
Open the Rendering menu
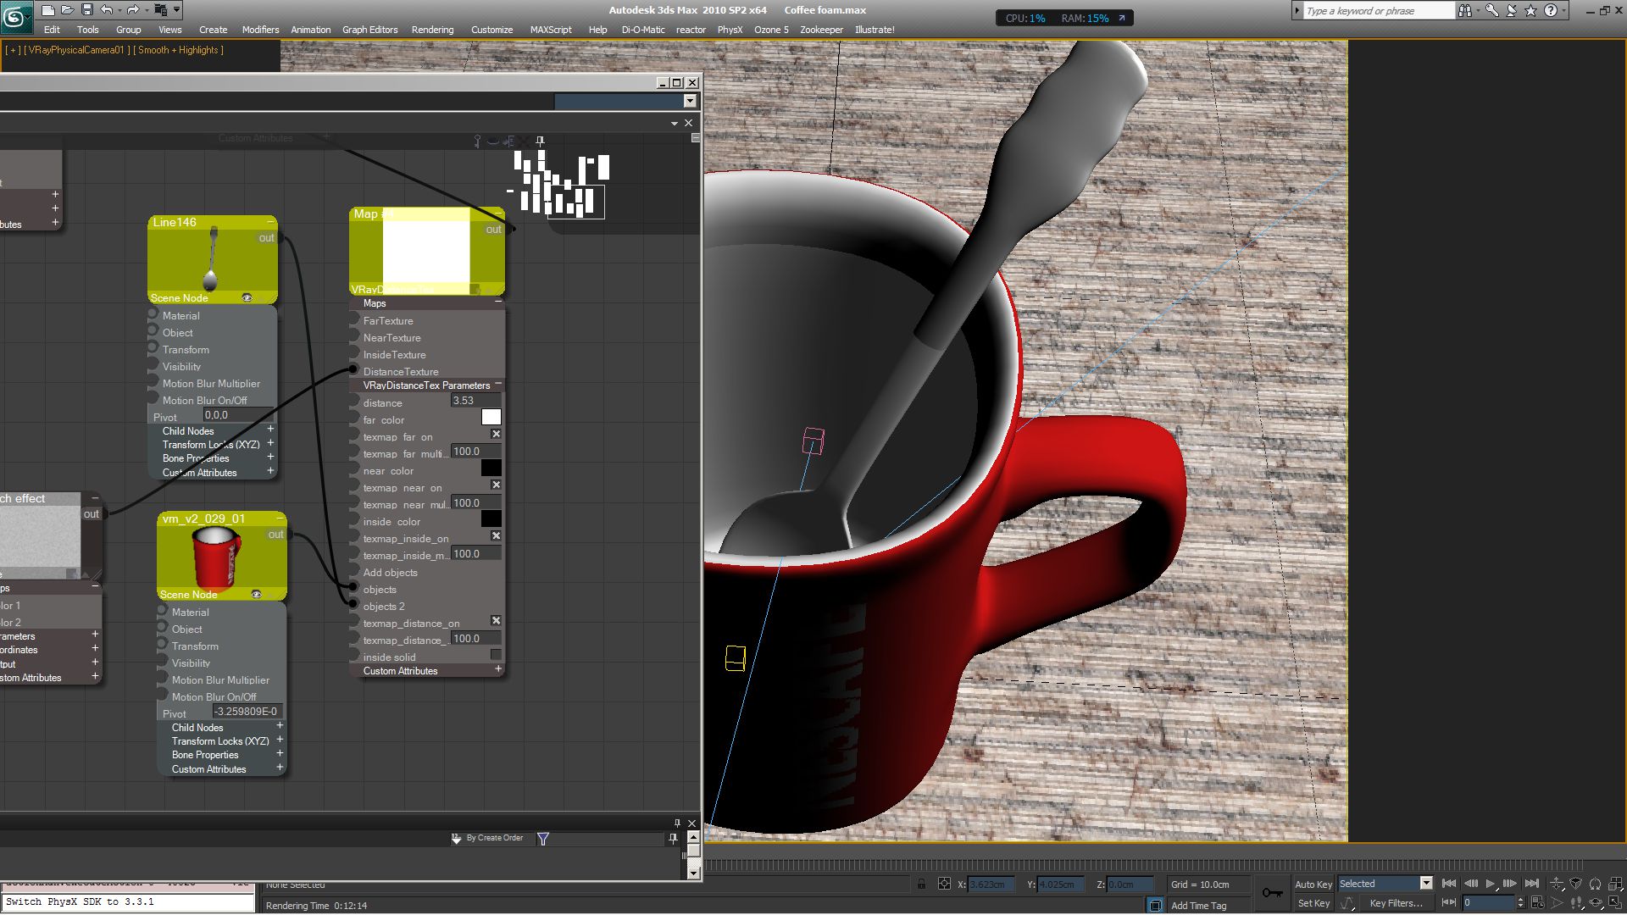432,30
